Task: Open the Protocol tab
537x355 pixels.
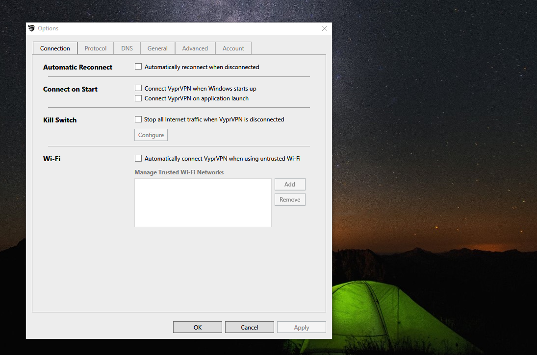Action: 96,48
